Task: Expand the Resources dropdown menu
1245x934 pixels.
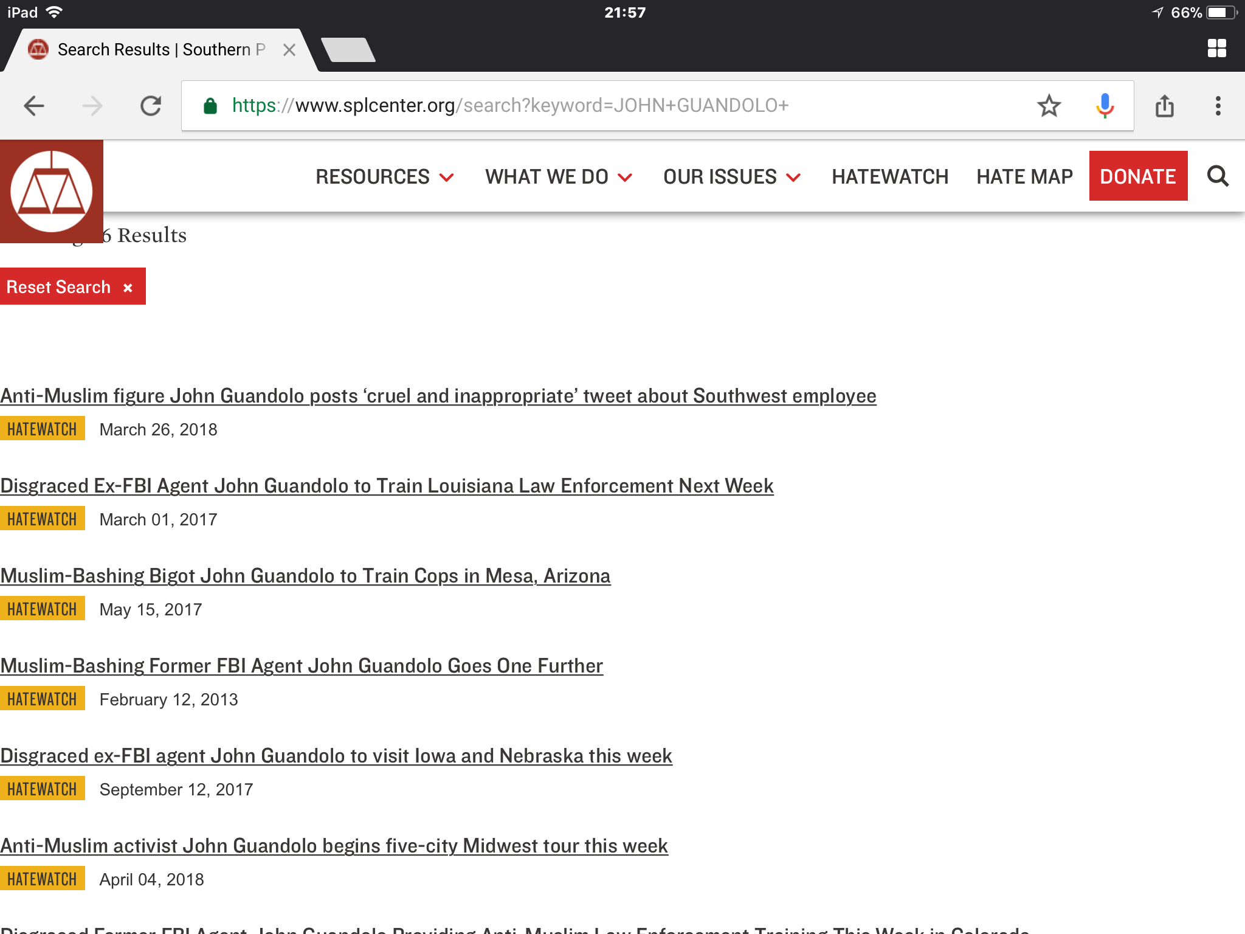Action: (x=384, y=177)
